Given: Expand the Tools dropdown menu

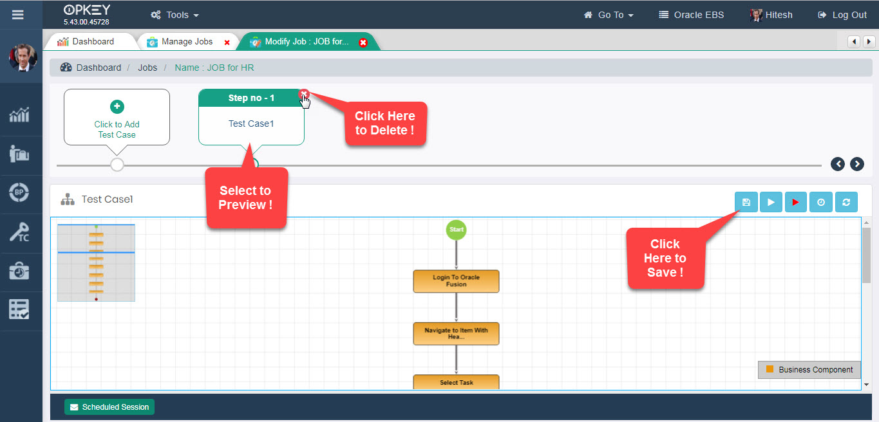Looking at the screenshot, I should 175,15.
